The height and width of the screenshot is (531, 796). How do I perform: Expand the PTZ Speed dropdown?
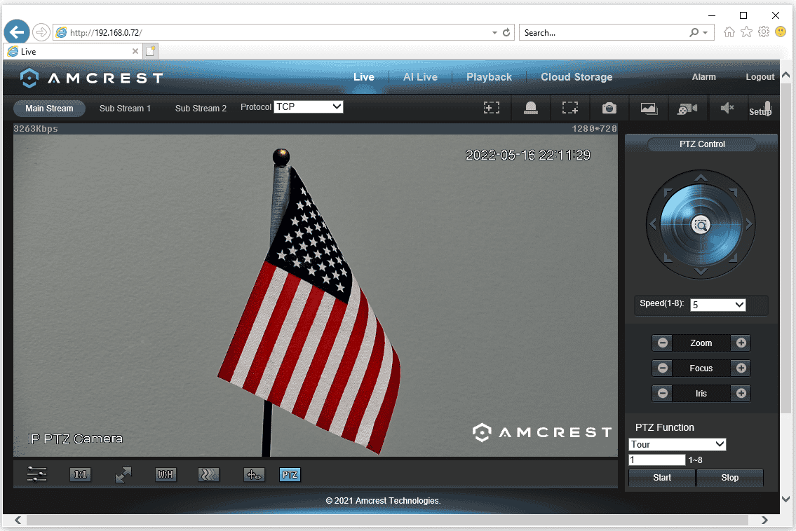click(x=717, y=305)
